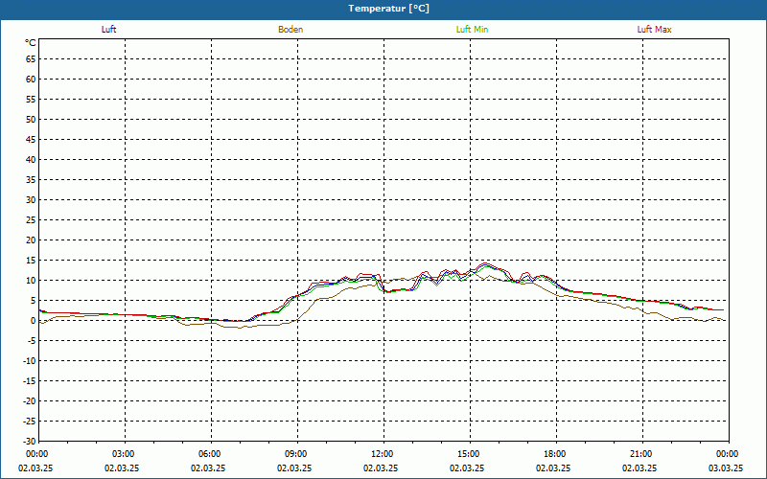Click the 12:00 time axis label
Viewport: 767px width, 479px height.
382,454
